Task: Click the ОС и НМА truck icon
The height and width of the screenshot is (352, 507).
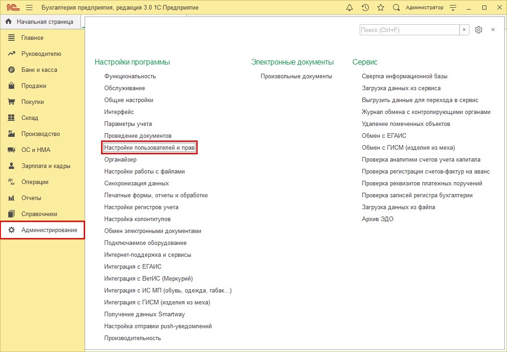Action: [11, 150]
